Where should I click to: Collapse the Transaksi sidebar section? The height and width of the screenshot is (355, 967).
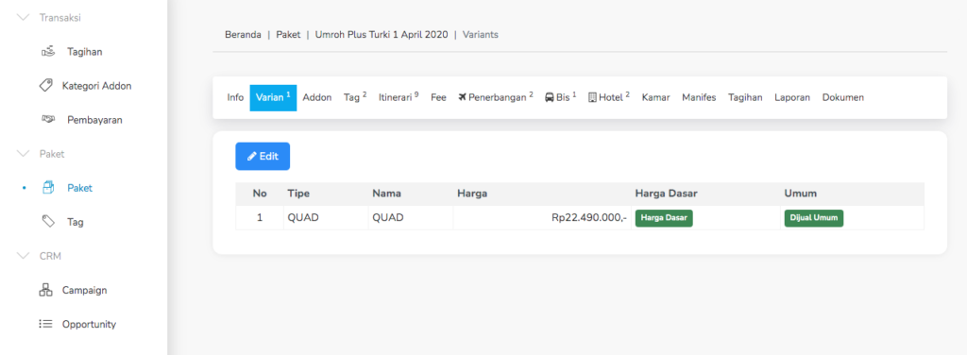24,18
